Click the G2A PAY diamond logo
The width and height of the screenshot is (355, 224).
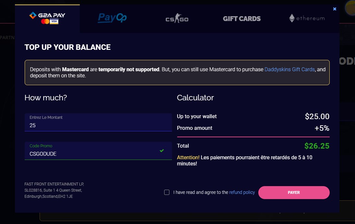(32, 15)
